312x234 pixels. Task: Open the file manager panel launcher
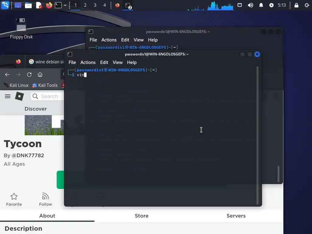point(28,5)
